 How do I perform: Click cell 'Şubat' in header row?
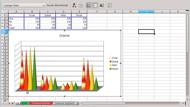[x=48, y=15]
